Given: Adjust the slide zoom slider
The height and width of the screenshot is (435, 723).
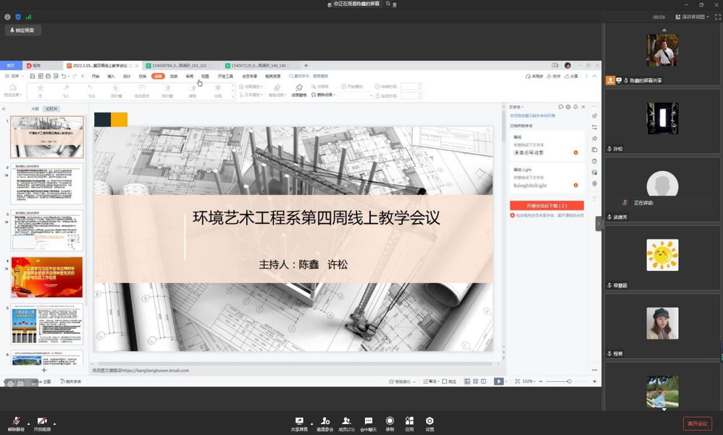Looking at the screenshot, I should click(x=569, y=381).
